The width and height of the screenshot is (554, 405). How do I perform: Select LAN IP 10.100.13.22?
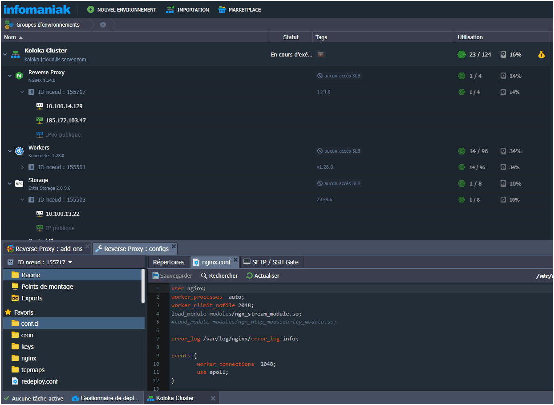(x=63, y=214)
